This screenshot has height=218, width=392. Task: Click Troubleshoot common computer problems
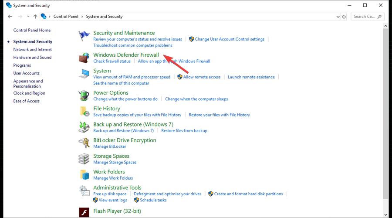coord(133,45)
